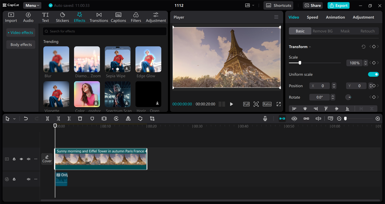Click the Cover edit button
The image size is (385, 204).
click(x=47, y=159)
